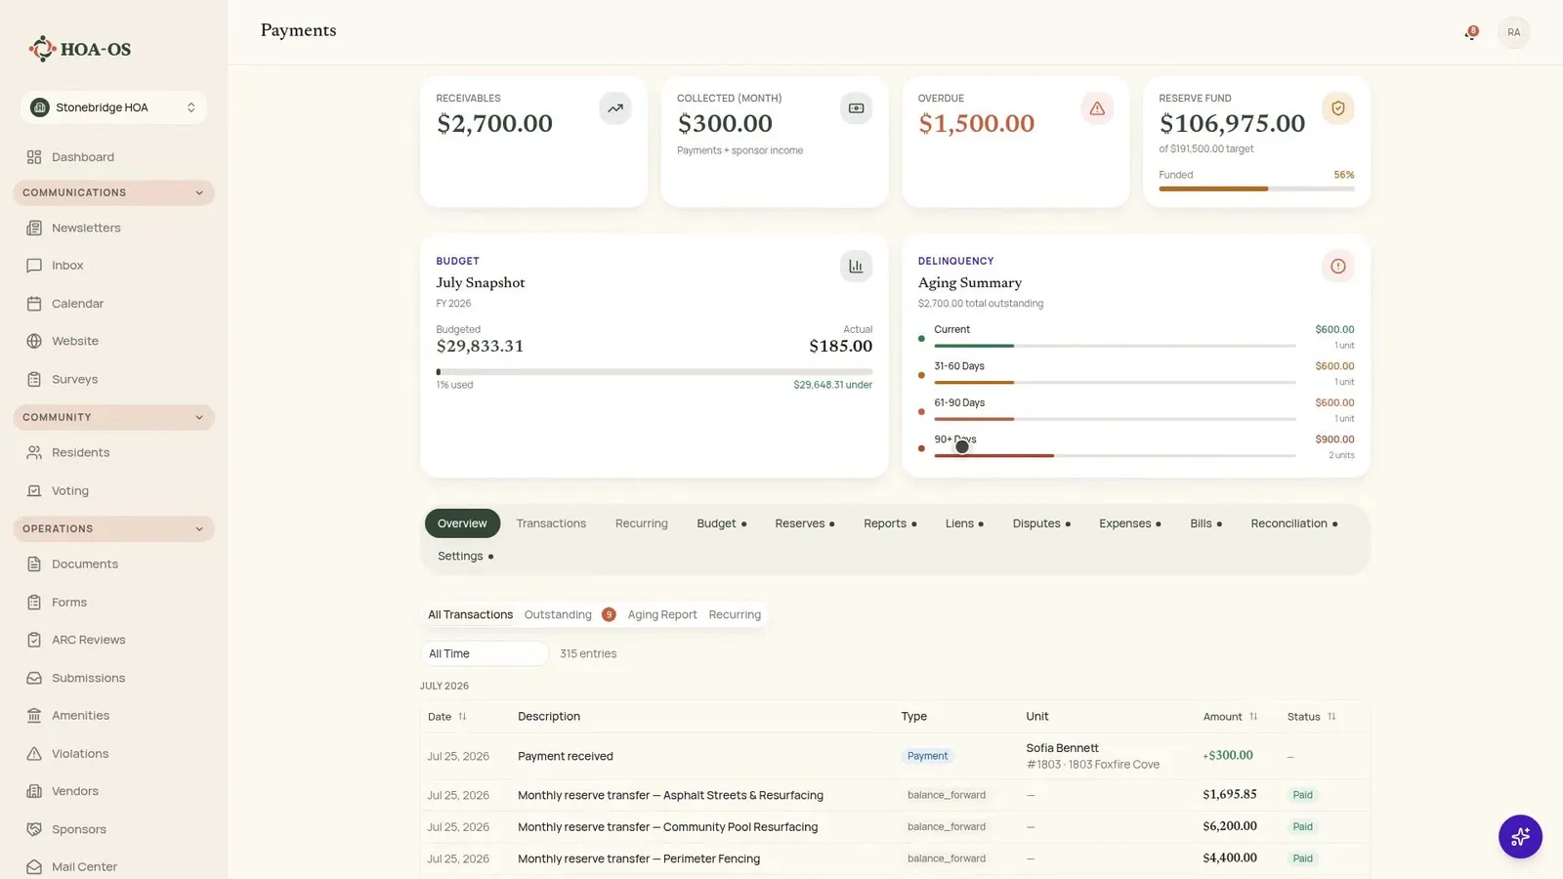Sort the table by Amount column
Viewport: 1563px width, 879px height.
pos(1230,716)
